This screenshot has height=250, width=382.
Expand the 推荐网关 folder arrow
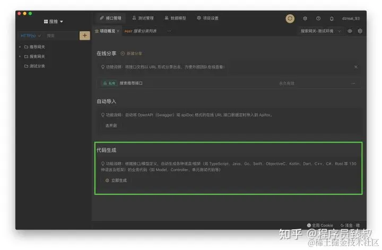(x=20, y=47)
